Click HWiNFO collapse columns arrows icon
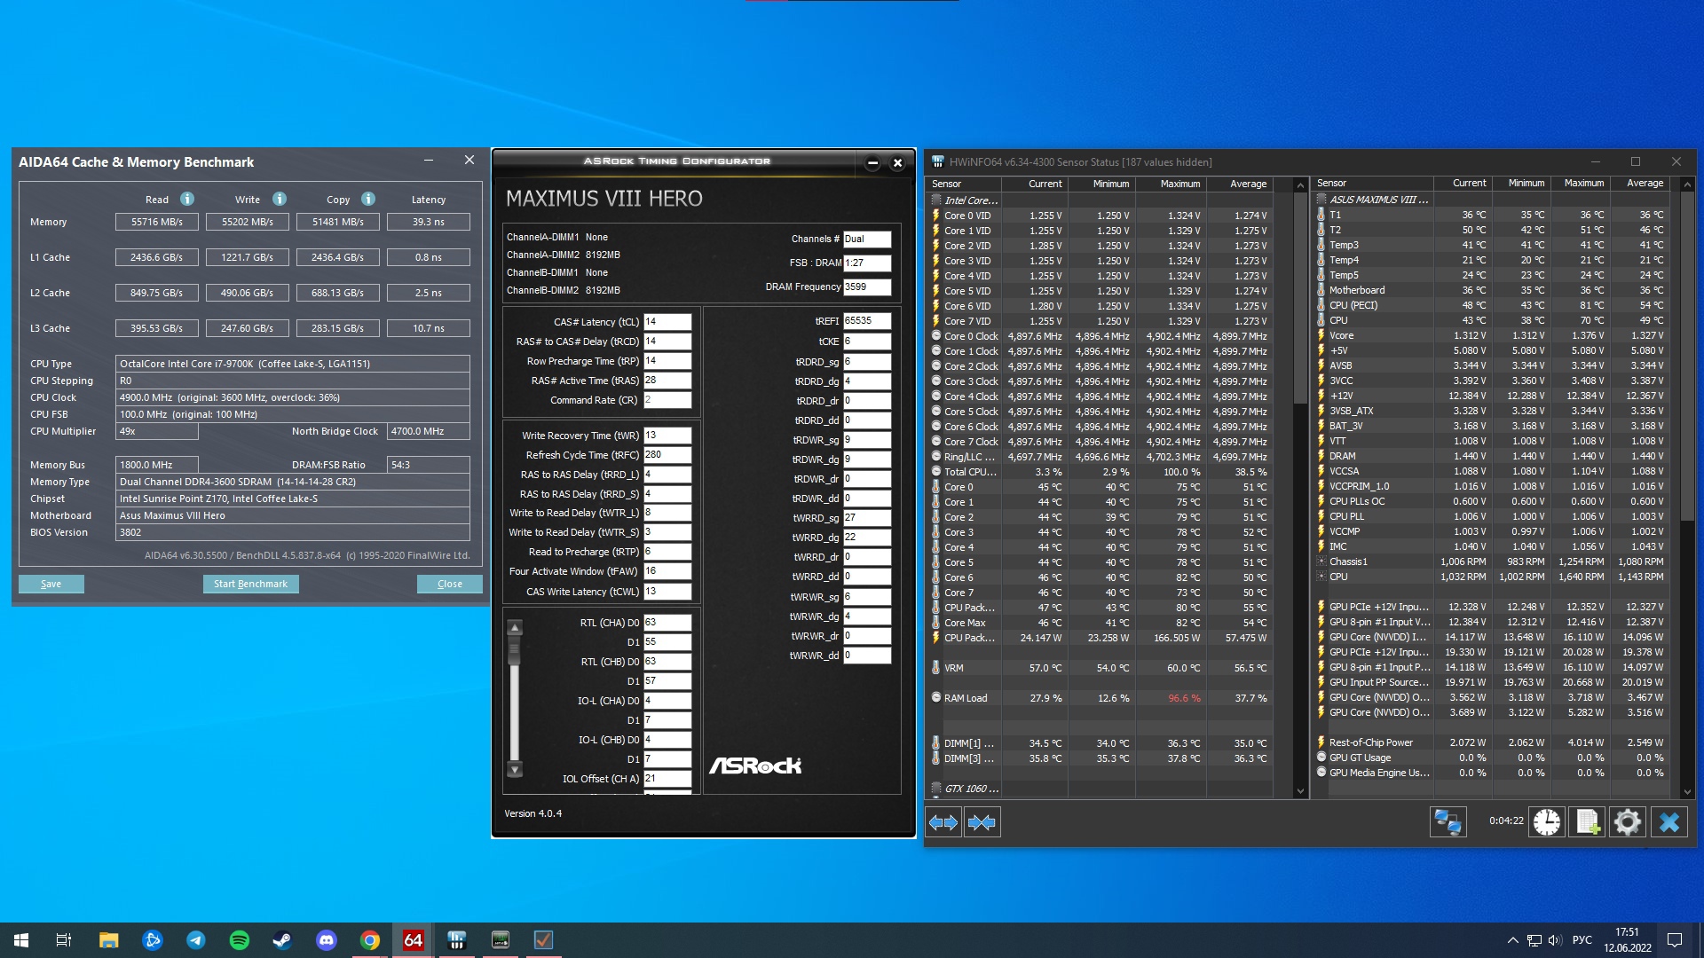The width and height of the screenshot is (1704, 958). click(982, 822)
